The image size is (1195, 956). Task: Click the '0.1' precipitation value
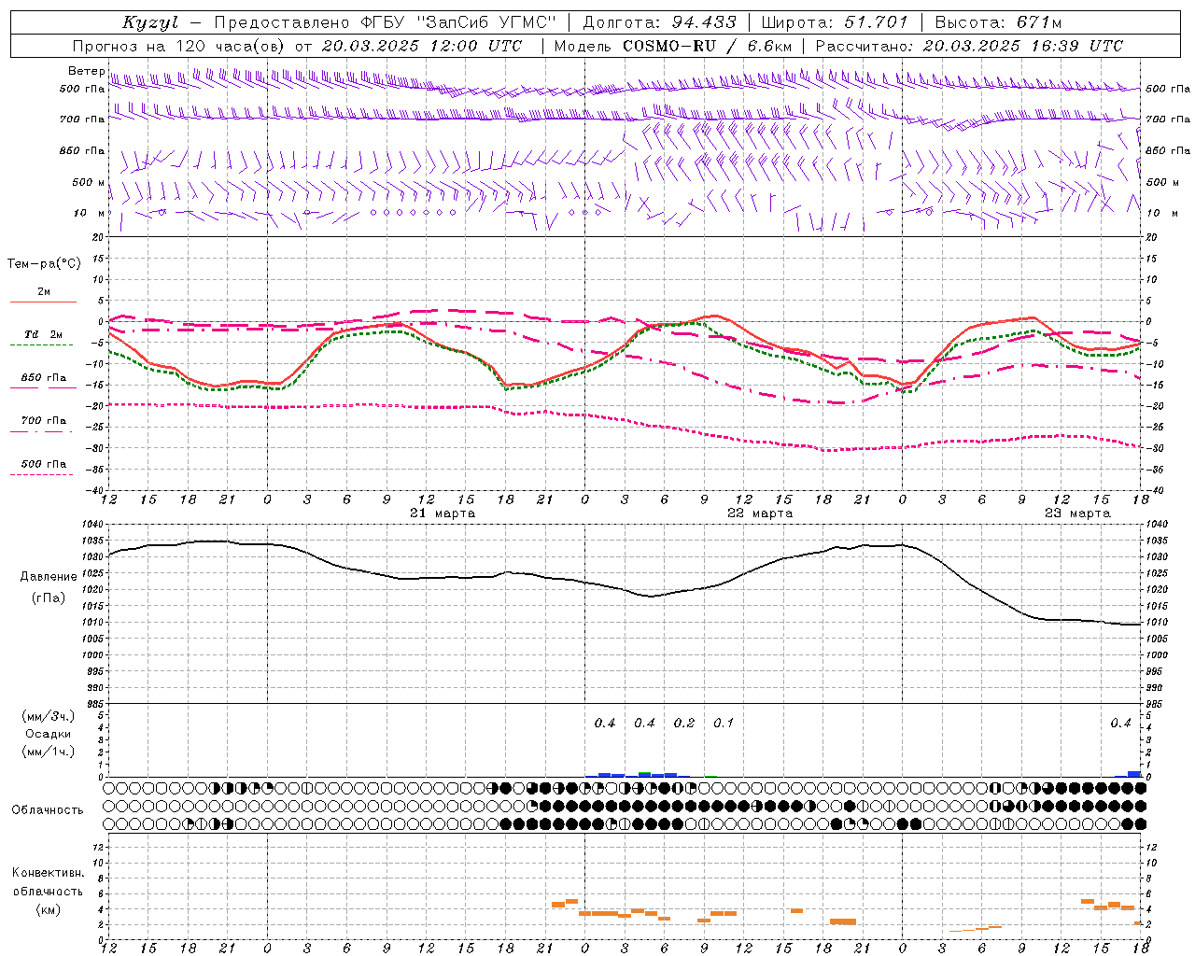pos(724,724)
